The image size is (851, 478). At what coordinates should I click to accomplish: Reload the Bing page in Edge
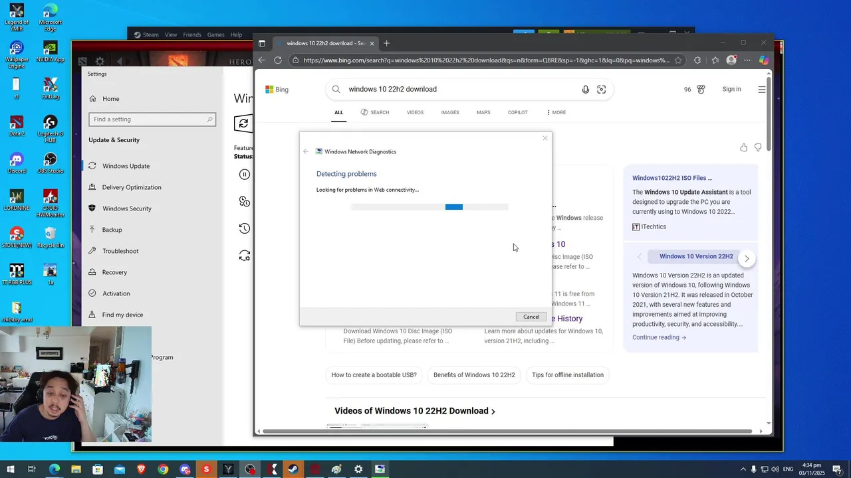click(x=278, y=60)
